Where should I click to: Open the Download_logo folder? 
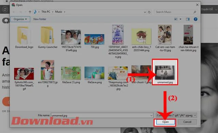point(24,35)
